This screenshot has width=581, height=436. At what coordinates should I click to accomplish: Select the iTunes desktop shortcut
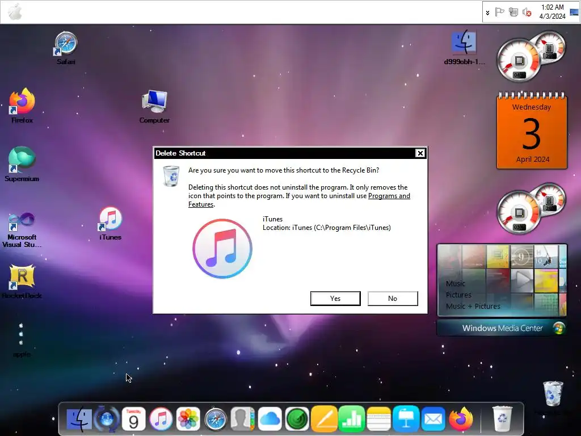tap(111, 224)
